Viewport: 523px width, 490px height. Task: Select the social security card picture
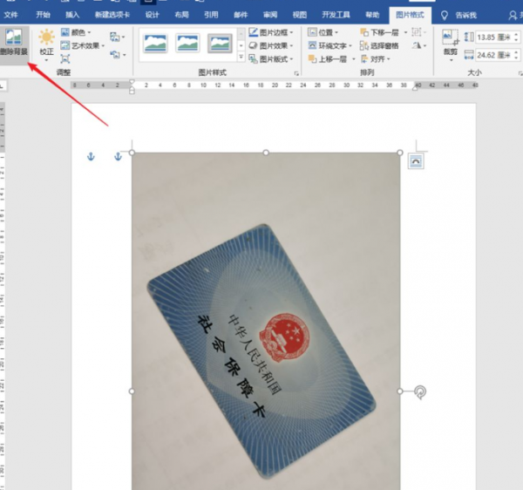coord(266,321)
